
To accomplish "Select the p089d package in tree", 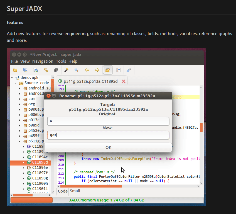I will coord(34,125).
